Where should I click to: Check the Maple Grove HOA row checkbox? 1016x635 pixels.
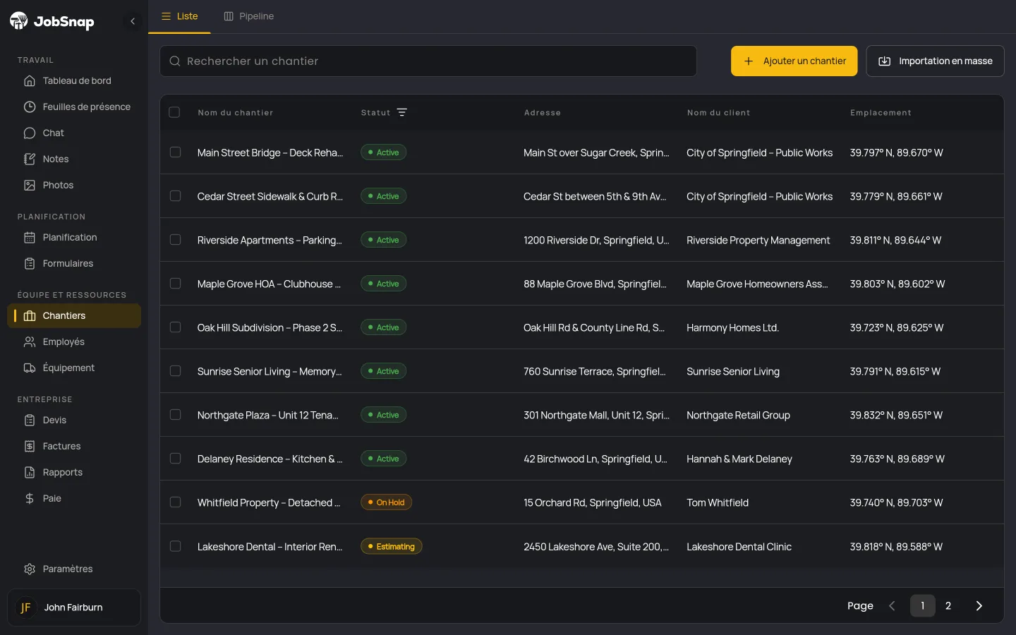[x=176, y=284]
